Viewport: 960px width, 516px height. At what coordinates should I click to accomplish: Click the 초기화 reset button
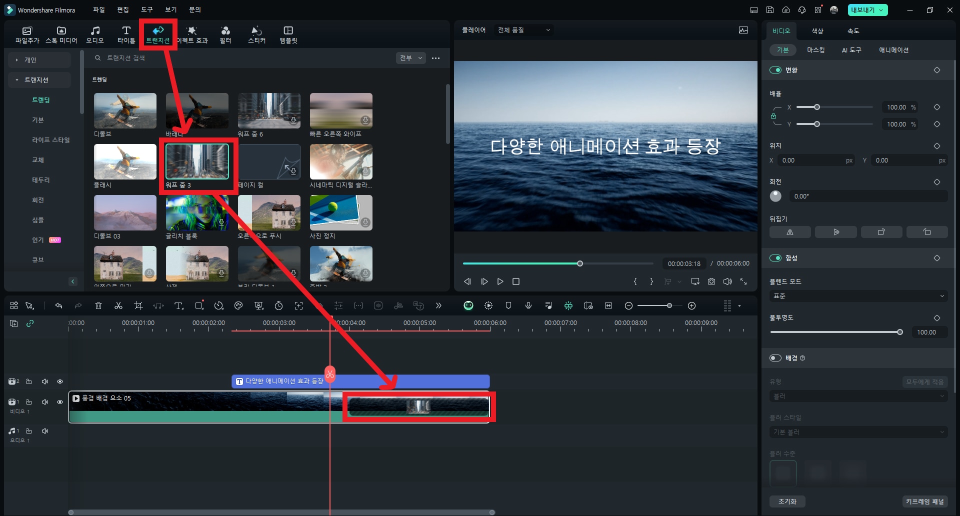tap(787, 501)
